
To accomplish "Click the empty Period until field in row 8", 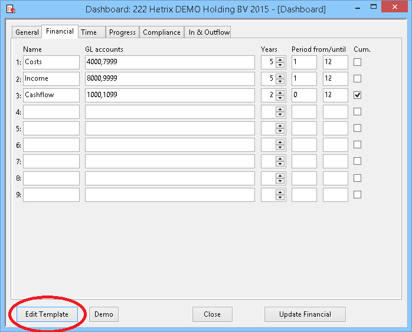I will tap(335, 178).
